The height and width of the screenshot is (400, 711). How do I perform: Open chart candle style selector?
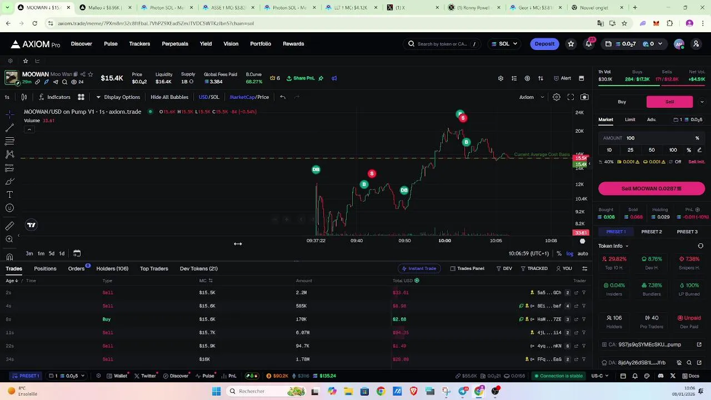[x=24, y=97]
